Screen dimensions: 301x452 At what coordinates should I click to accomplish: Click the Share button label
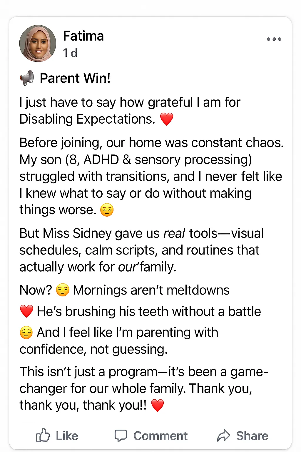coord(252,436)
